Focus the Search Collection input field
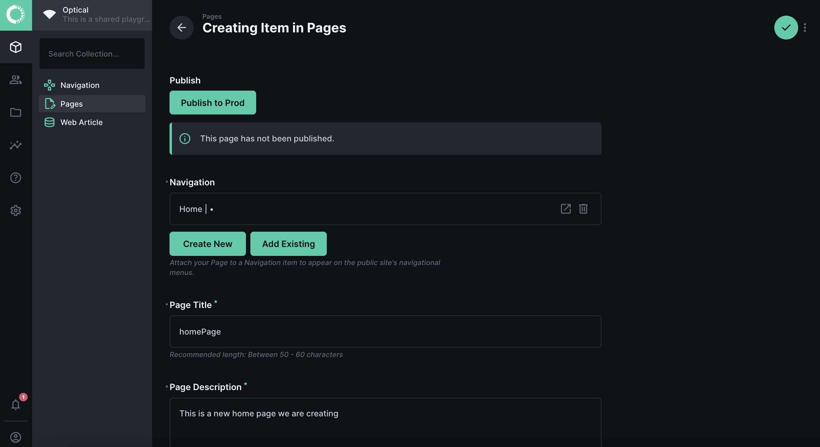The width and height of the screenshot is (820, 447). tap(92, 54)
